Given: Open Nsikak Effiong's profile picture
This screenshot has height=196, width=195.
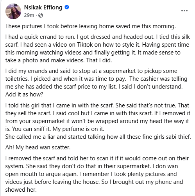Looking at the screenshot, I should click(13, 11).
